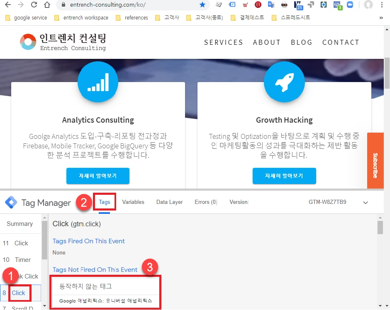
Task: Reload the current page
Action: (34, 5)
